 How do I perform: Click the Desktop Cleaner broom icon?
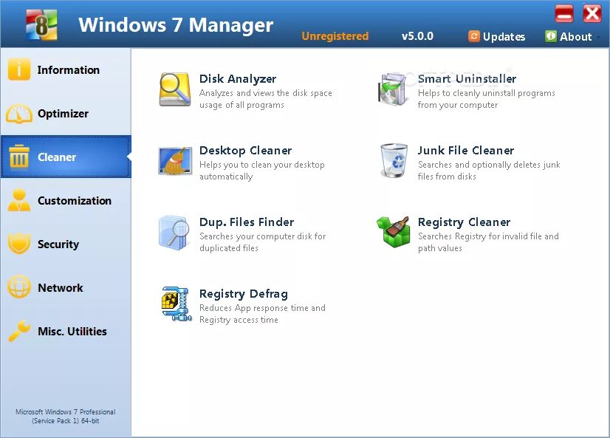tap(175, 161)
